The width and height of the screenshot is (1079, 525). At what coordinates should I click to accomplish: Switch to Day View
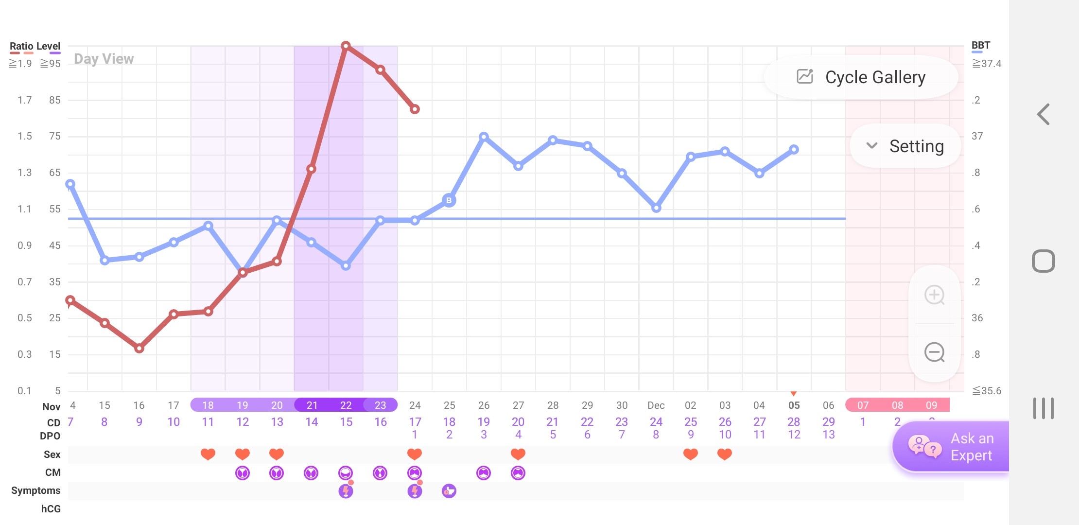[104, 59]
